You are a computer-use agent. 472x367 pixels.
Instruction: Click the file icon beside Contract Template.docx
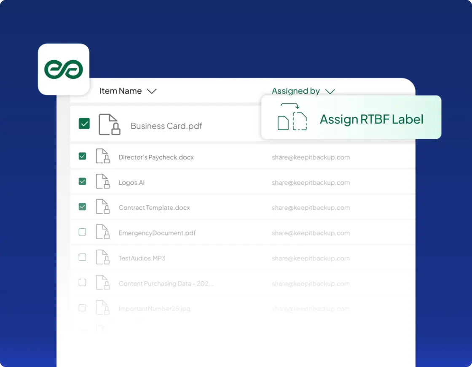point(102,207)
